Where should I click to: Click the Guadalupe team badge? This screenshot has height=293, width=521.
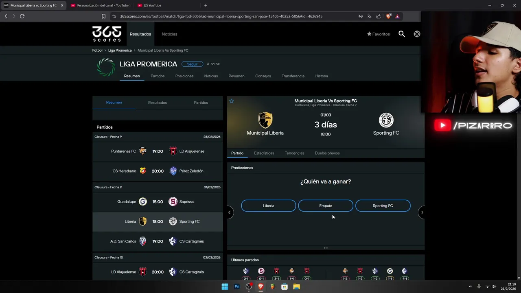pyautogui.click(x=143, y=202)
